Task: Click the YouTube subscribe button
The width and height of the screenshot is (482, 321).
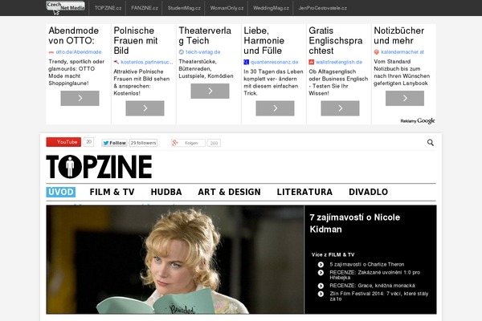Action: pyautogui.click(x=63, y=142)
